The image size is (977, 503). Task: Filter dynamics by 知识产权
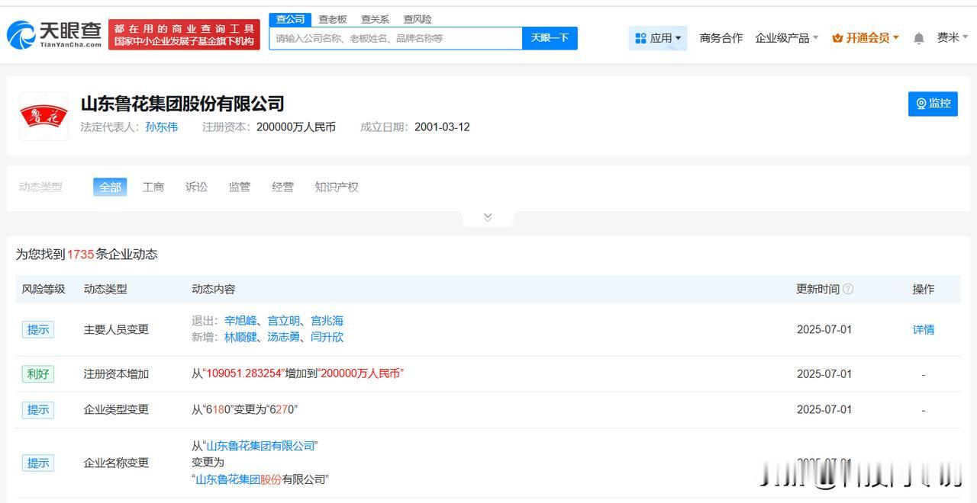337,187
